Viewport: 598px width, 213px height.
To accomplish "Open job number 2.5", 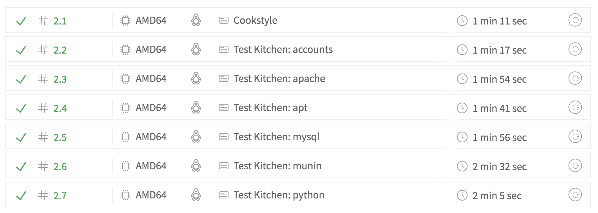I will 60,137.
